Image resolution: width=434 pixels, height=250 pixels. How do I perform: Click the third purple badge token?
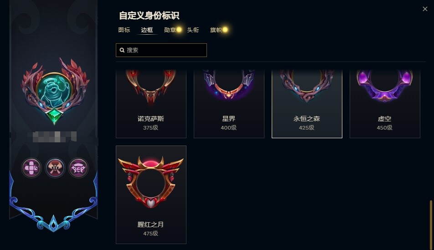click(78, 168)
